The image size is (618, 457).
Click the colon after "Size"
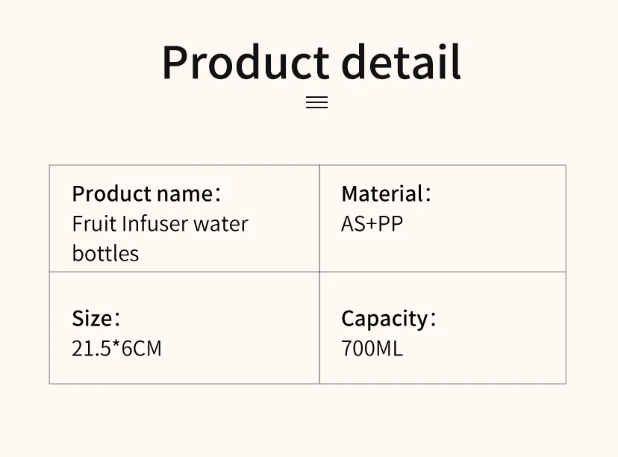click(x=117, y=320)
